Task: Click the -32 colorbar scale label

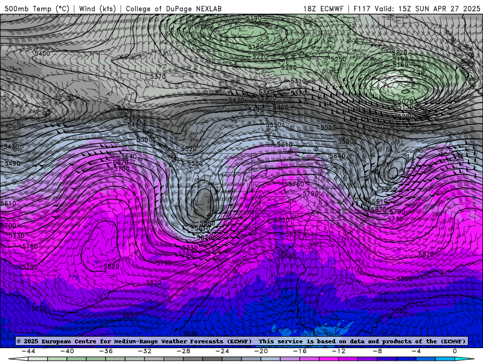Action: (x=145, y=351)
